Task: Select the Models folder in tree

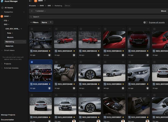Action: (10, 38)
